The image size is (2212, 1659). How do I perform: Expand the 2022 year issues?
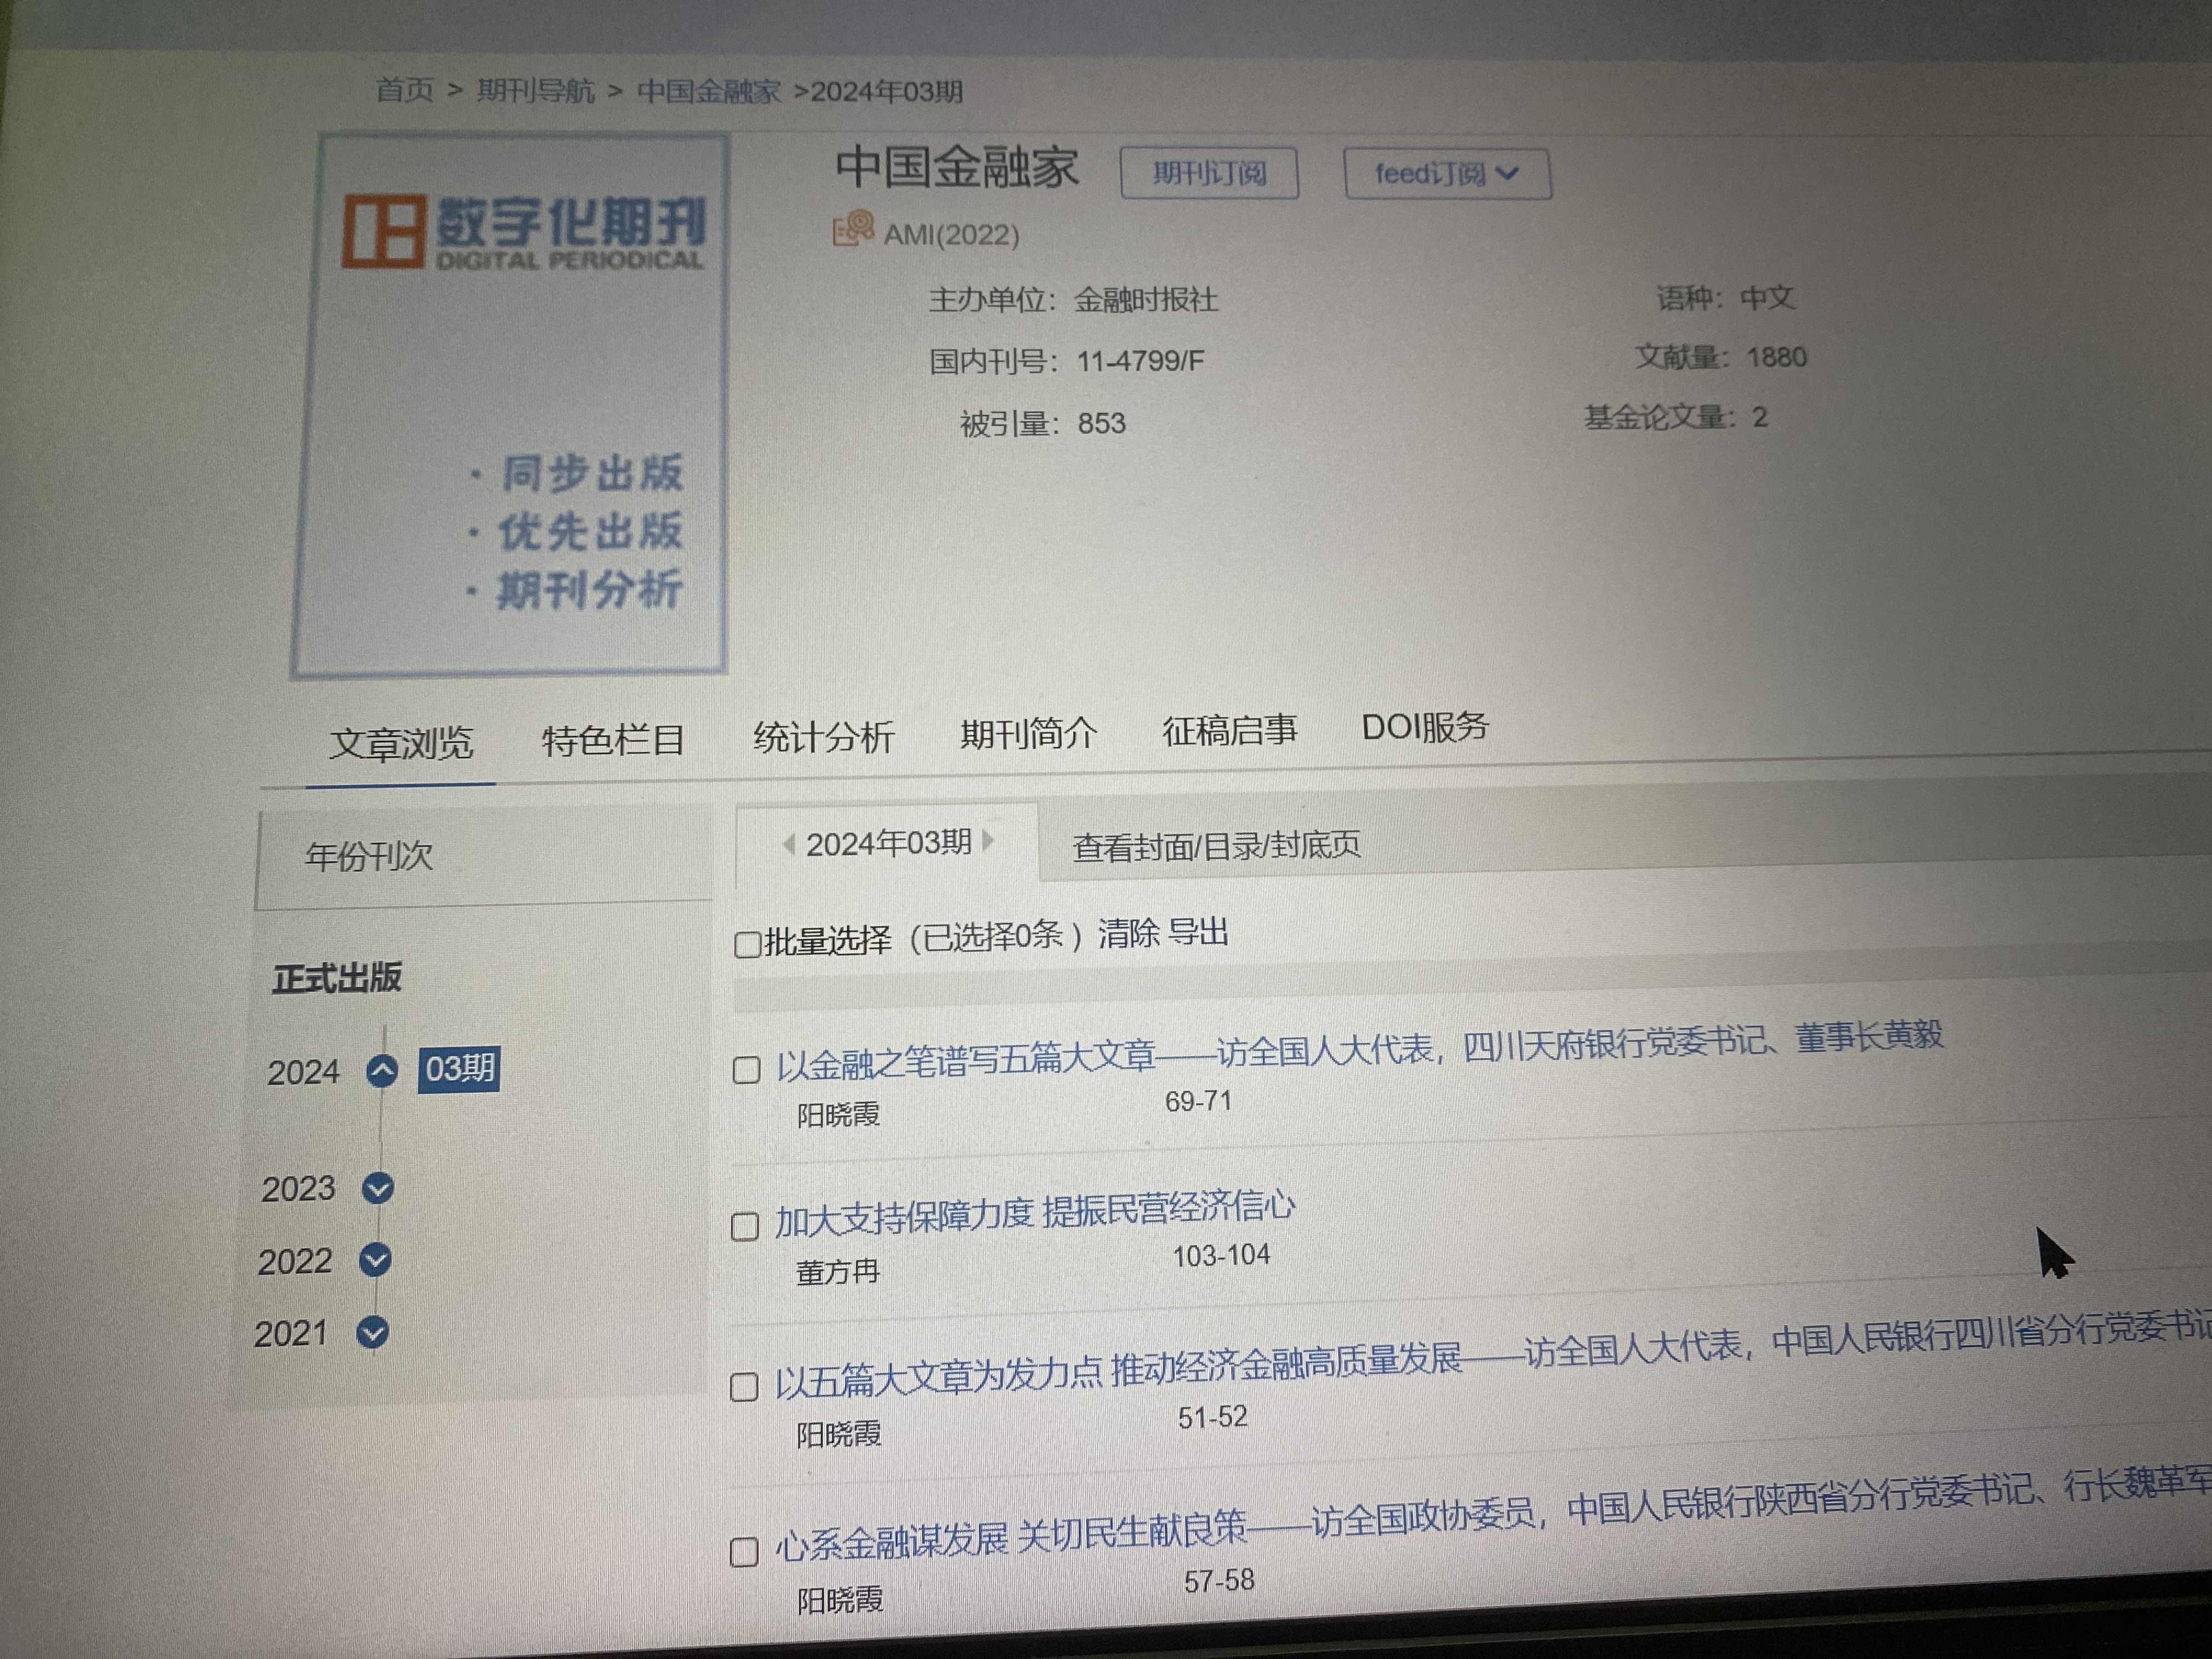tap(375, 1260)
